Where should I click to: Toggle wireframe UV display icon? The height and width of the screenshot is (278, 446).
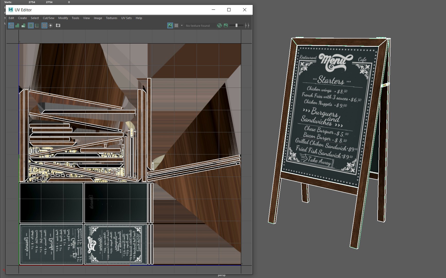(11, 25)
